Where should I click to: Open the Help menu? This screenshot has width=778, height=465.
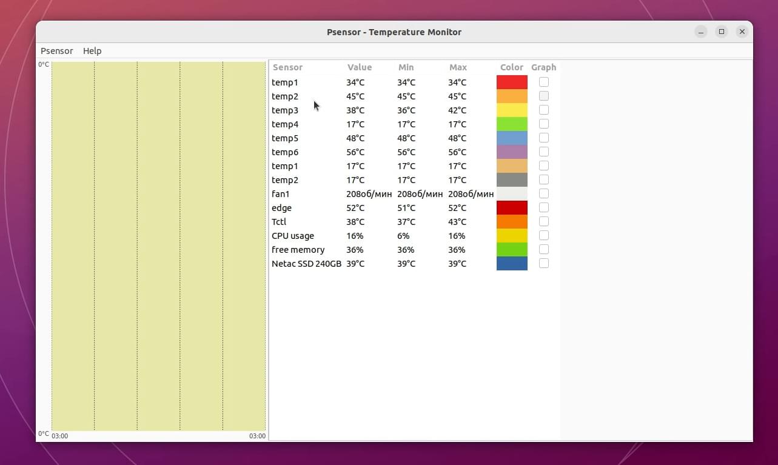click(92, 51)
